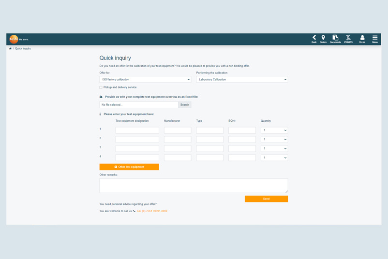
Task: Click the testo logo
Action: tap(14, 39)
